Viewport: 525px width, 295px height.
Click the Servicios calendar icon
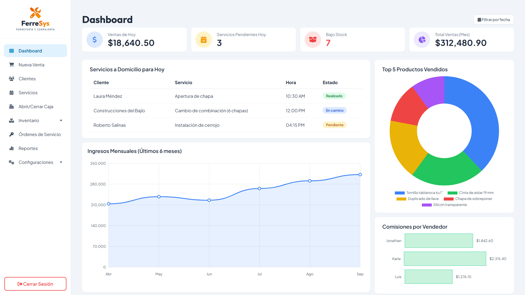click(x=11, y=93)
